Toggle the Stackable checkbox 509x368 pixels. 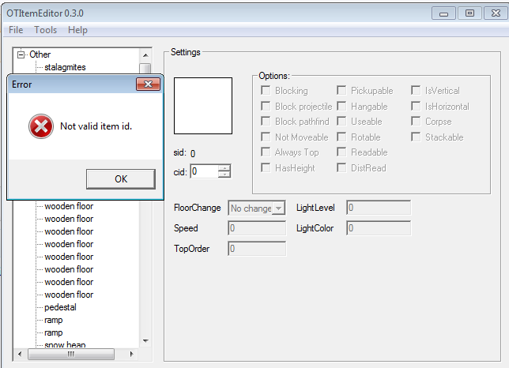416,137
